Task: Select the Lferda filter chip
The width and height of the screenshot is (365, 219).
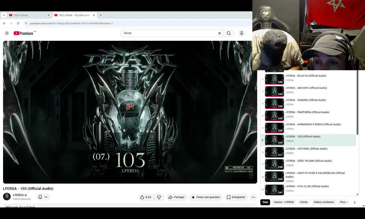Action: pos(304,202)
